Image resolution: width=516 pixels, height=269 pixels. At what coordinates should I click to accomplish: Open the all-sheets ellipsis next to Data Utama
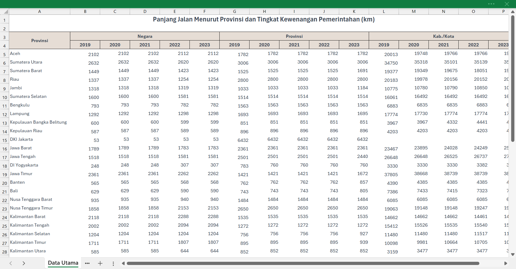(x=87, y=263)
